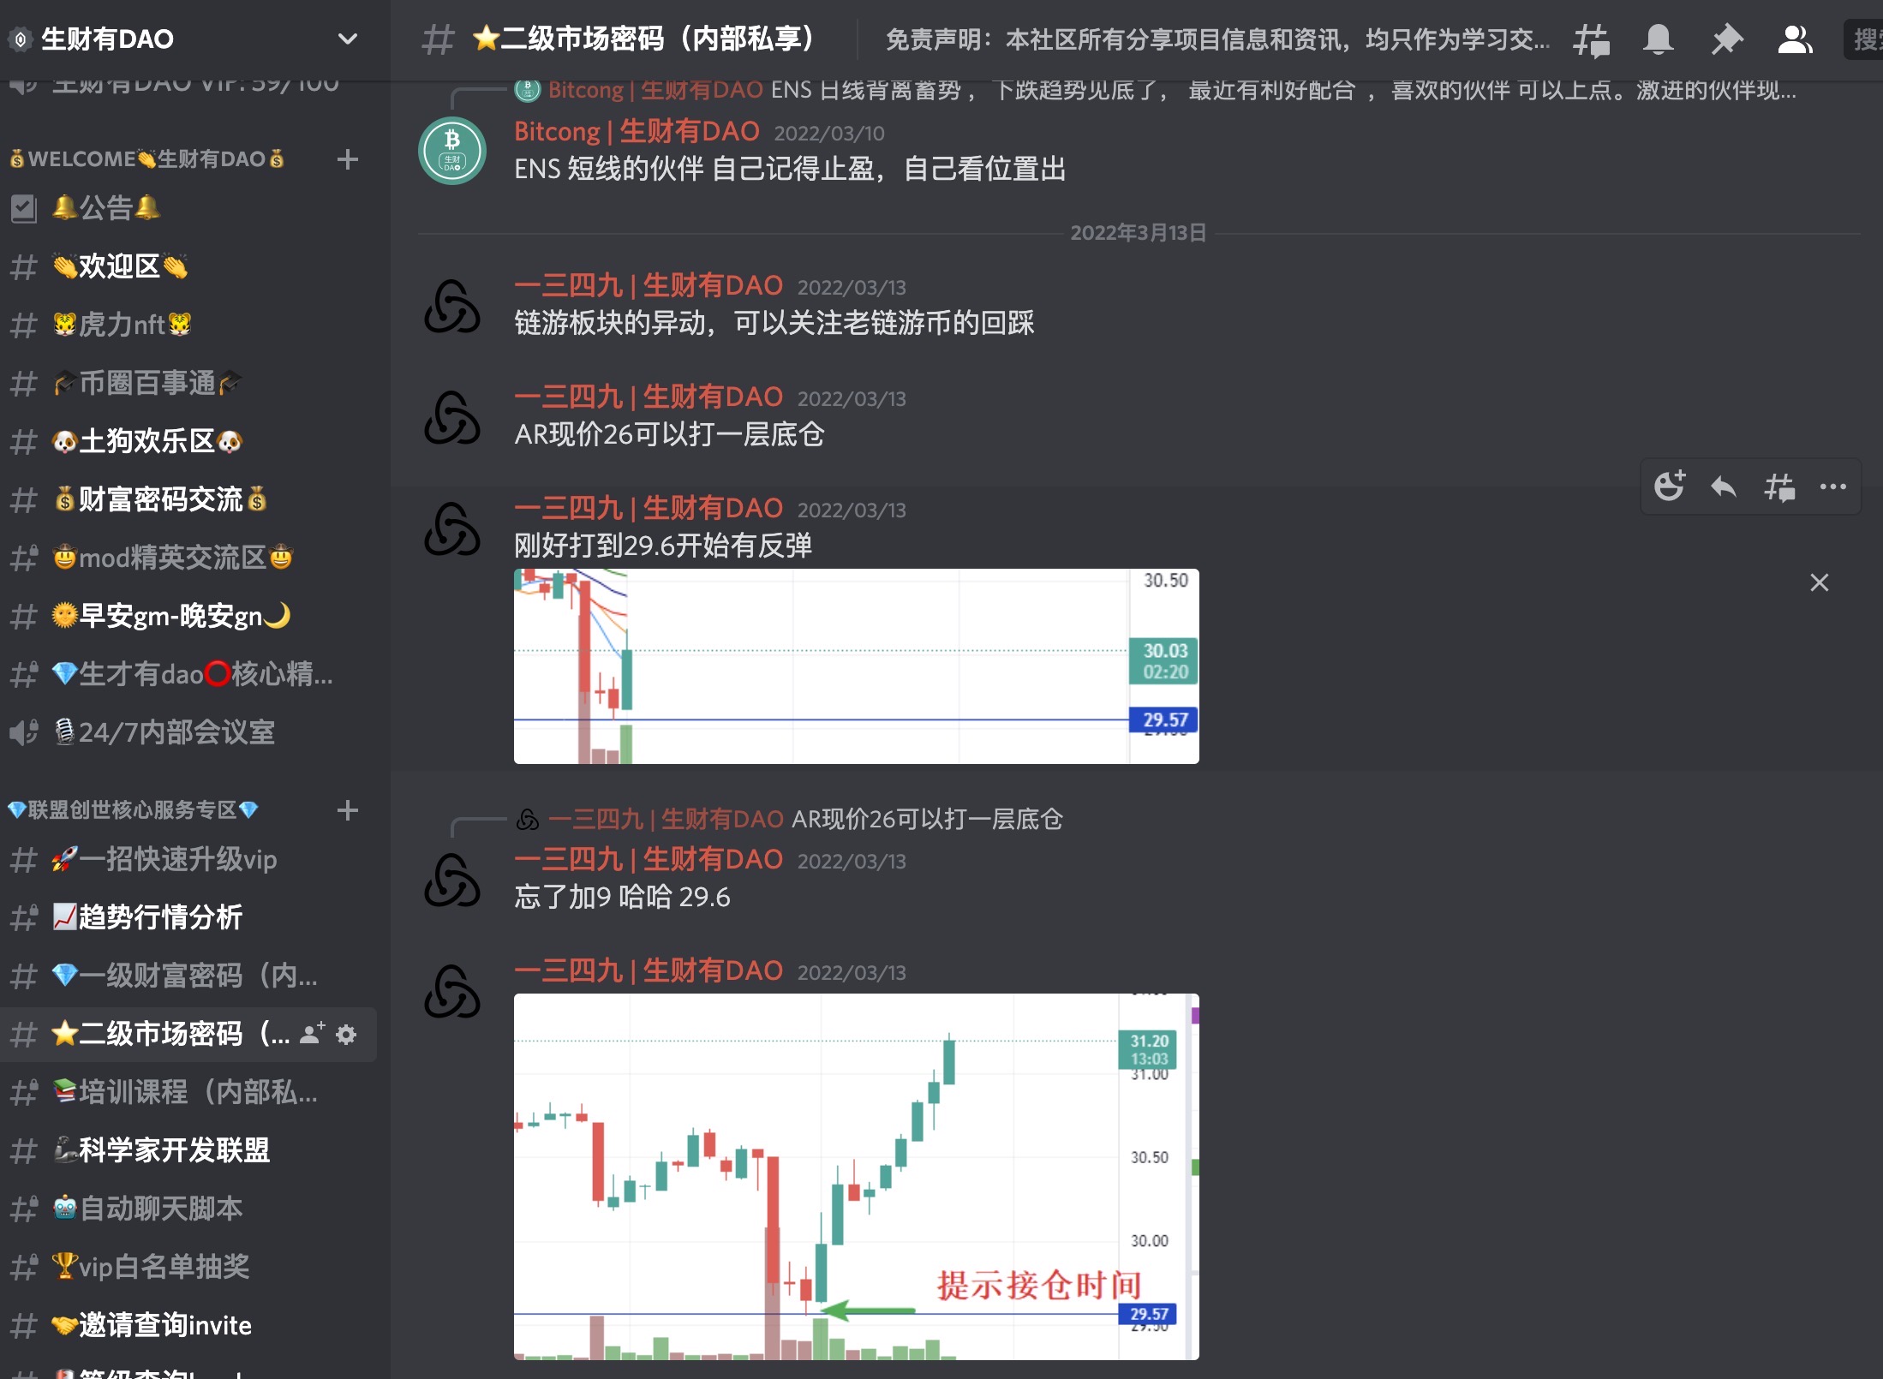Viewport: 1883px width, 1379px height.
Task: Add a channel to WELCOME category
Action: click(x=347, y=159)
